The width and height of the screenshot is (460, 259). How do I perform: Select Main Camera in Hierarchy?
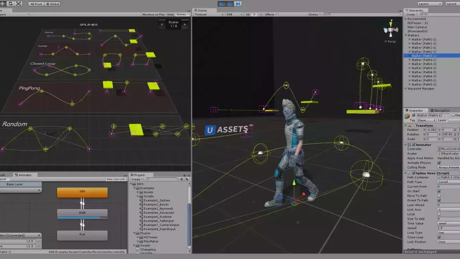tap(417, 27)
